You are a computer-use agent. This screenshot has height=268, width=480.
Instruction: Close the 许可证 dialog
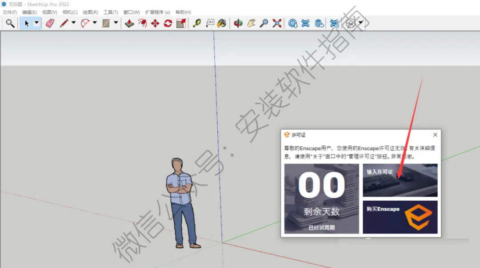pos(435,135)
